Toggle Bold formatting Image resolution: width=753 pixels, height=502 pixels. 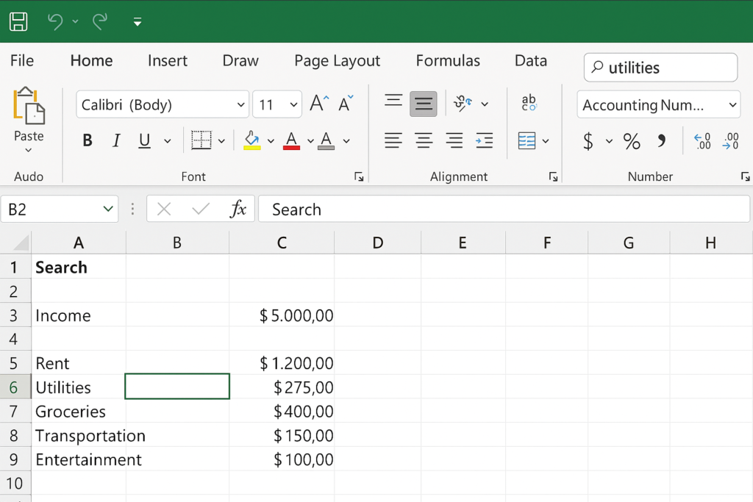point(88,140)
